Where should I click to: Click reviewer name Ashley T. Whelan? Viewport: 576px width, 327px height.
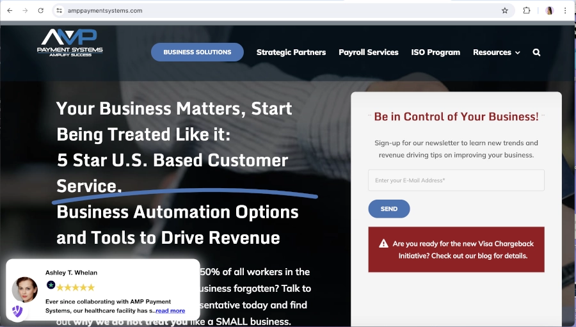(71, 273)
